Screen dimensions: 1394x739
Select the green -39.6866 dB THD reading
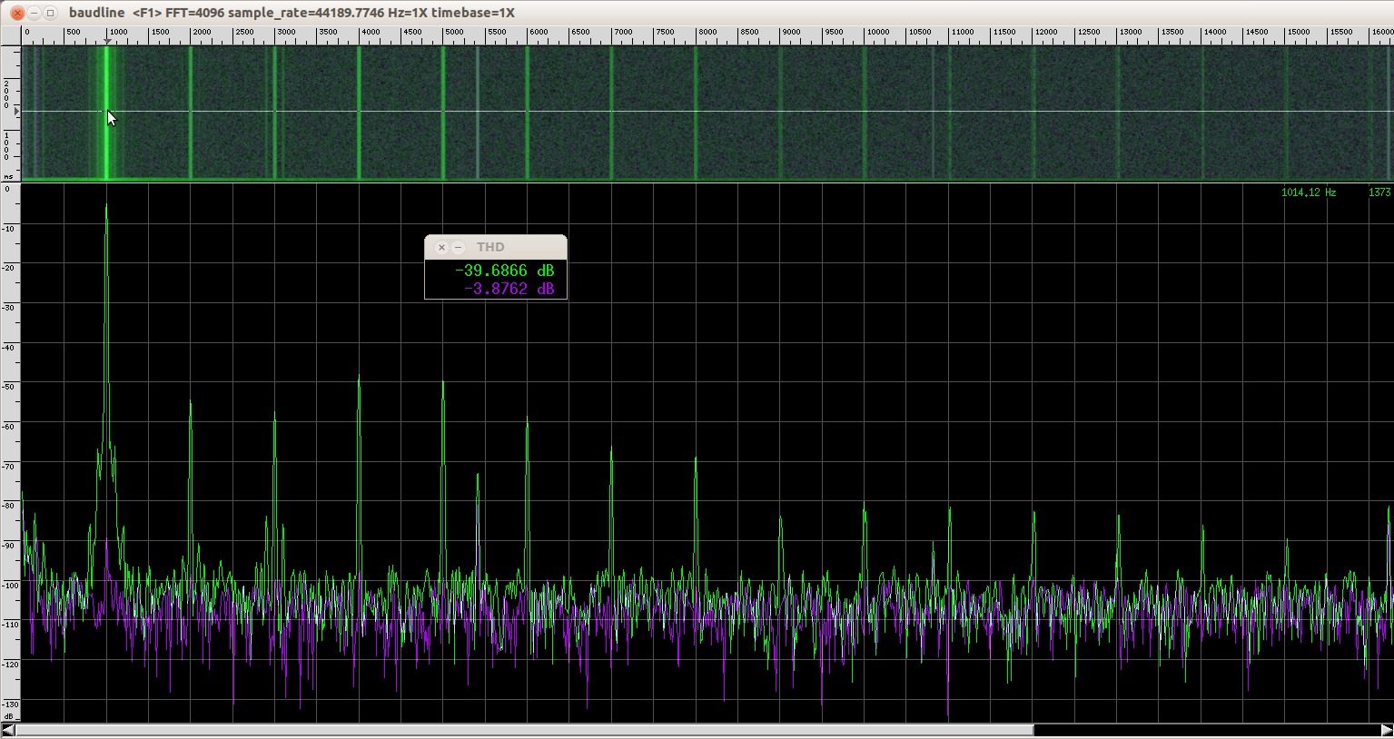click(505, 271)
